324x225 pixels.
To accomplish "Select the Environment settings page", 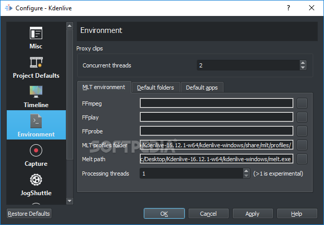I will click(x=36, y=125).
